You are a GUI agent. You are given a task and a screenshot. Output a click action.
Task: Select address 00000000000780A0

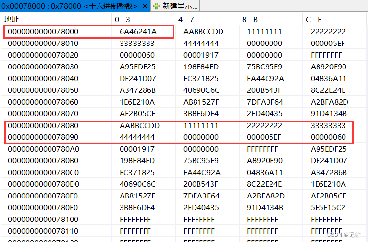point(44,149)
